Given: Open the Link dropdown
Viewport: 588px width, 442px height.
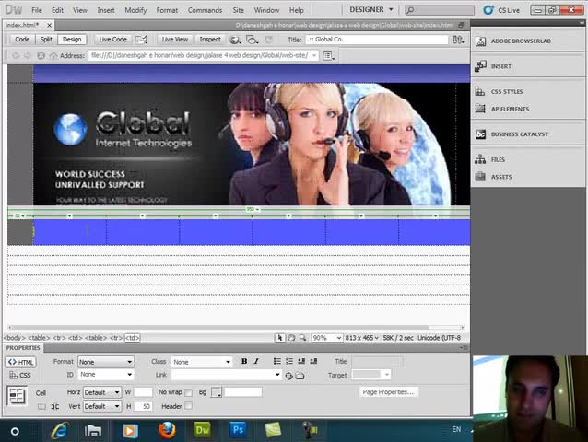Looking at the screenshot, I should click(x=226, y=375).
